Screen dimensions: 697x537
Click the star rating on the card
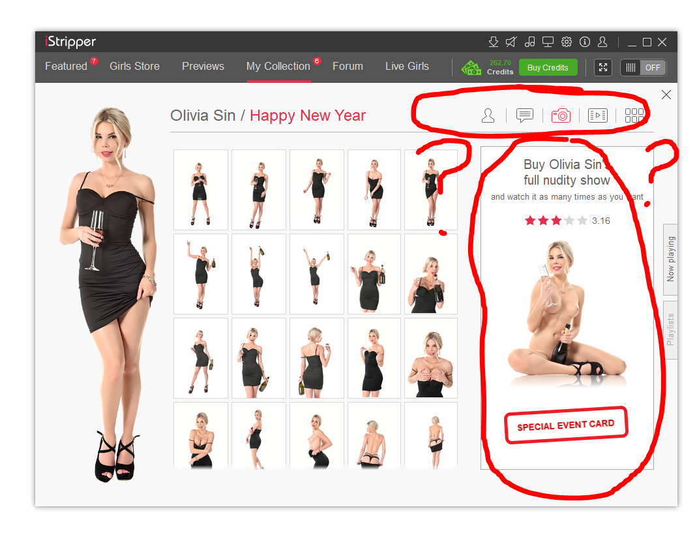click(x=556, y=221)
